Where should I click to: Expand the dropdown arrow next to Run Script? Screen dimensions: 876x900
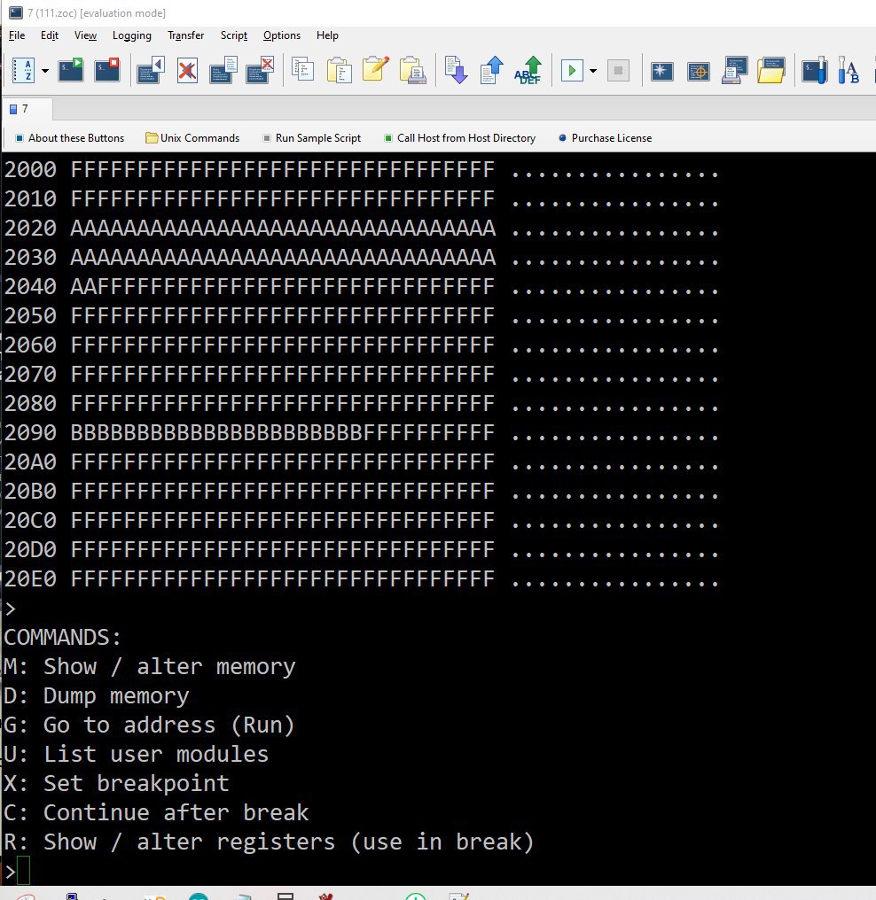click(593, 71)
